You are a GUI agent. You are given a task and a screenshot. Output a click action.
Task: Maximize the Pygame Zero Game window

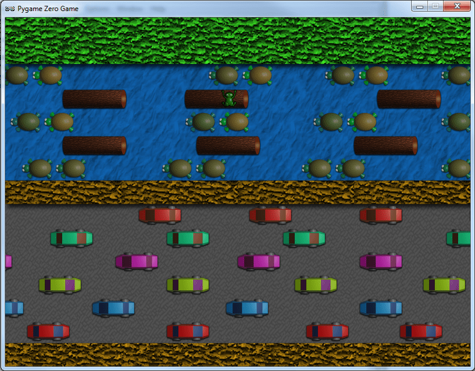coord(434,6)
